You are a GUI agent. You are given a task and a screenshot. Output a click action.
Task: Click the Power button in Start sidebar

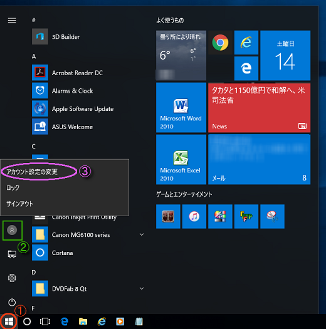point(12,302)
